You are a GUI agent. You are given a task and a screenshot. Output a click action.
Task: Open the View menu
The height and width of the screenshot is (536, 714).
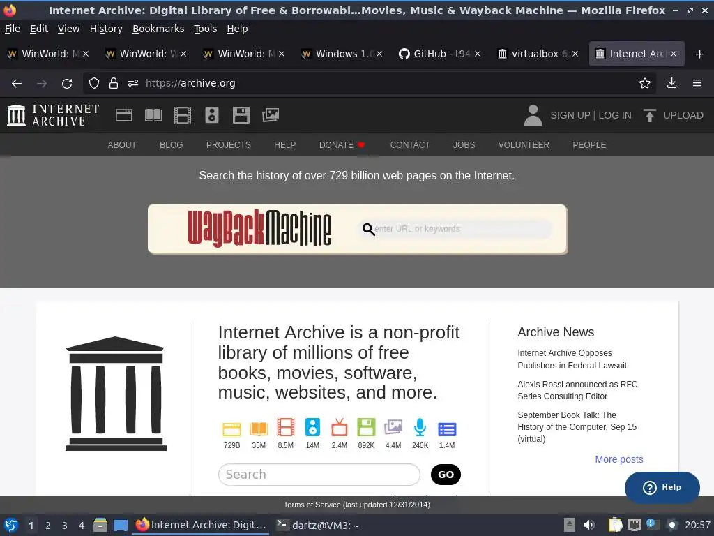pos(69,29)
